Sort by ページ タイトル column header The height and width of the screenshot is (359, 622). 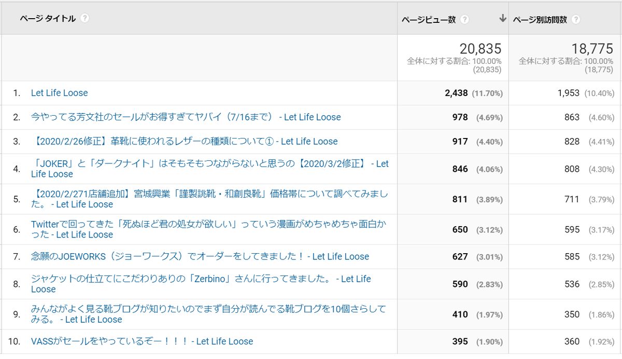click(48, 19)
